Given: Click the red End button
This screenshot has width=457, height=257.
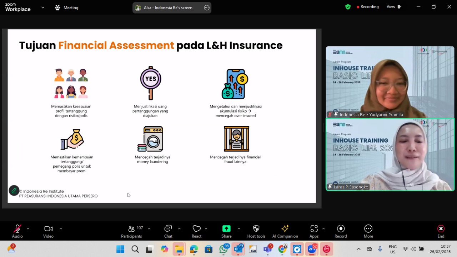Looking at the screenshot, I should [441, 231].
